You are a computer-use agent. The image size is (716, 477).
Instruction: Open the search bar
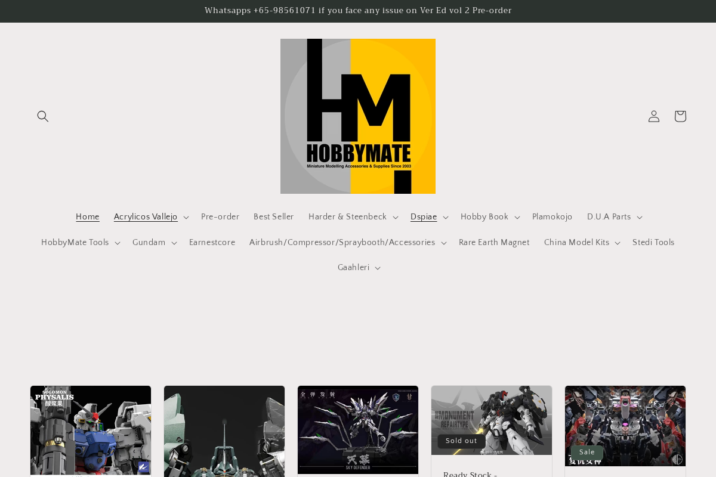pos(42,116)
